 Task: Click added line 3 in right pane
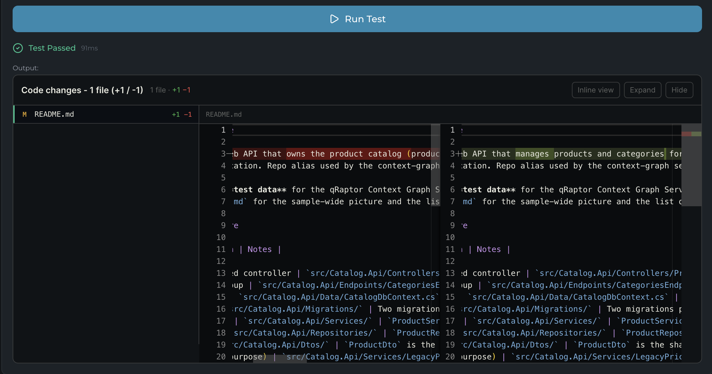click(571, 154)
